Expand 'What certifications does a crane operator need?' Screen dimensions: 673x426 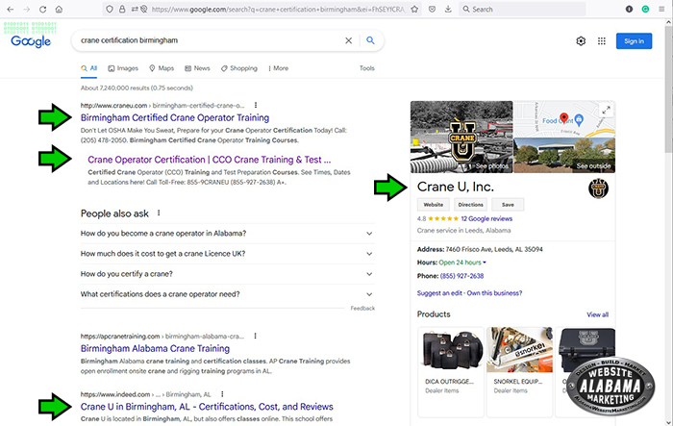point(228,294)
